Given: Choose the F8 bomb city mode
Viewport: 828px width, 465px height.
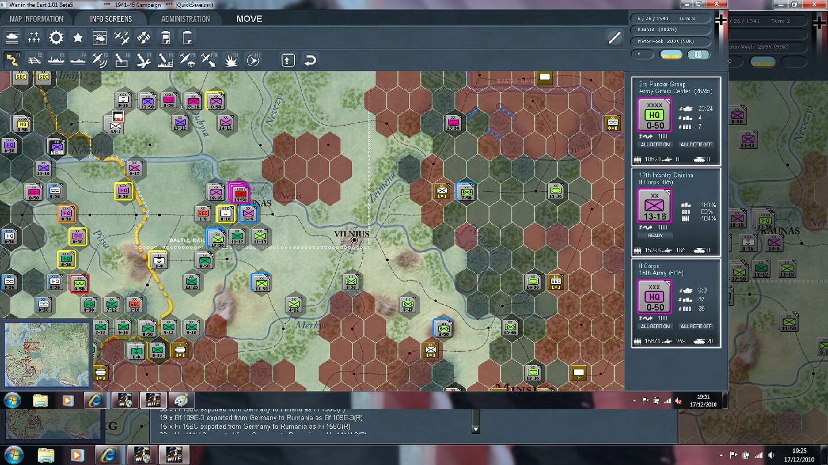Looking at the screenshot, I should 165,60.
